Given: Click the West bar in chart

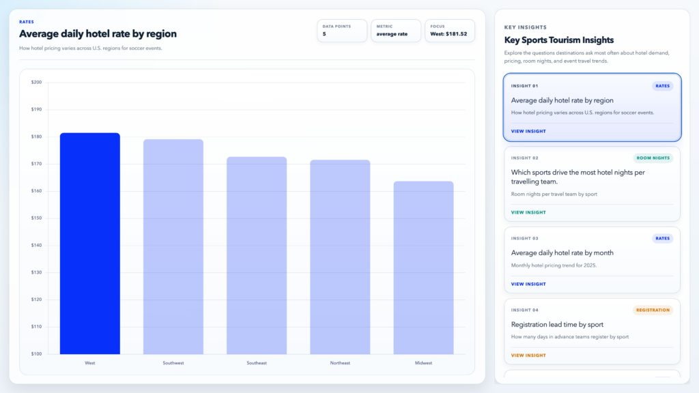Looking at the screenshot, I should [x=89, y=244].
